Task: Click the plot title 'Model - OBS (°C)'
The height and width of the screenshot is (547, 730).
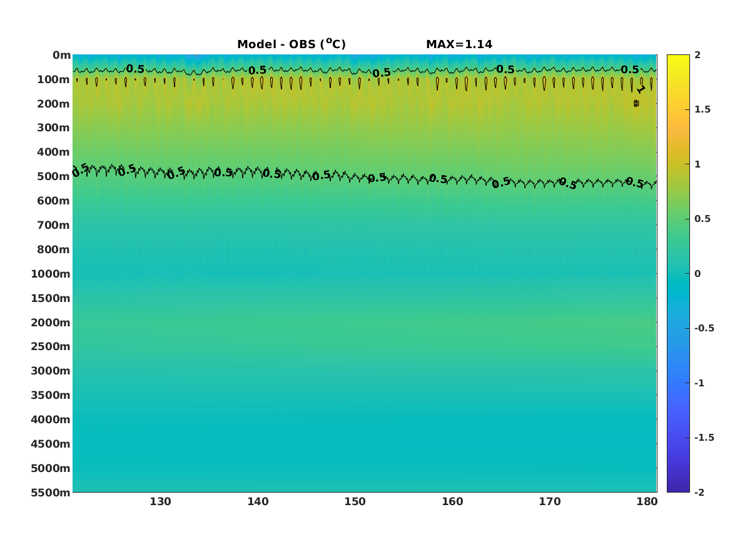Action: [291, 44]
